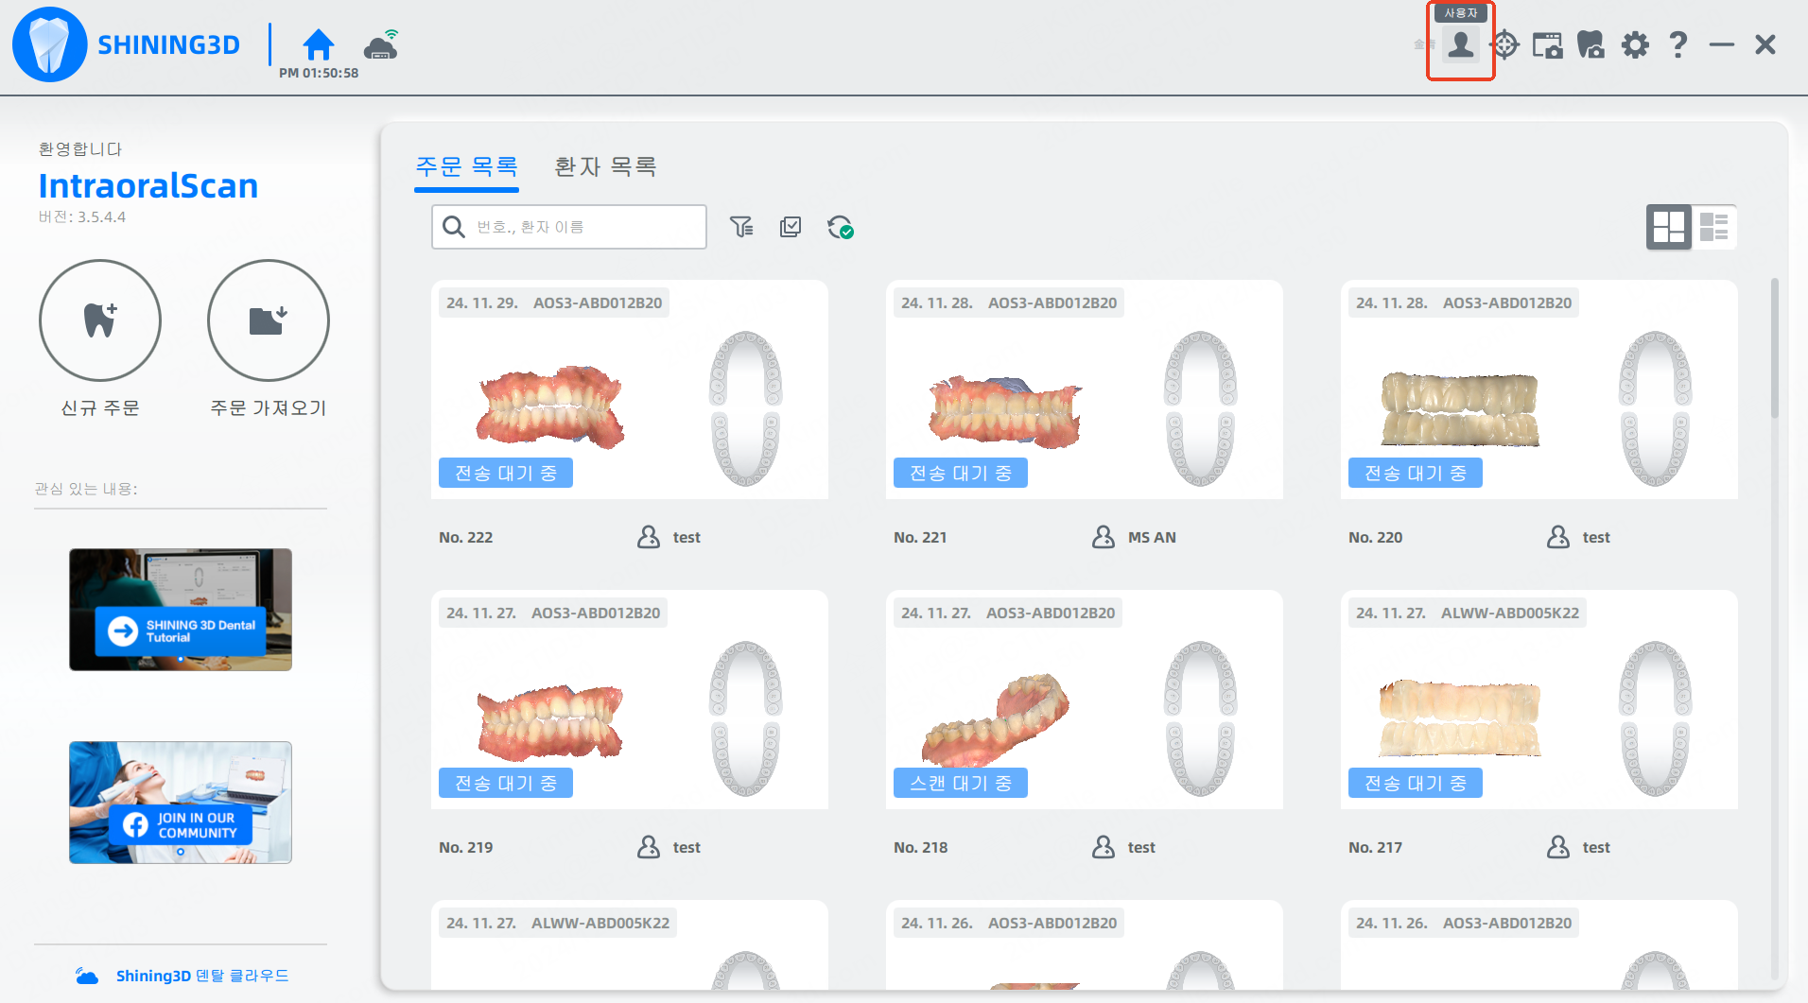Select the 전송 대기 중 status on order 221
The width and height of the screenshot is (1808, 1003).
tap(961, 473)
